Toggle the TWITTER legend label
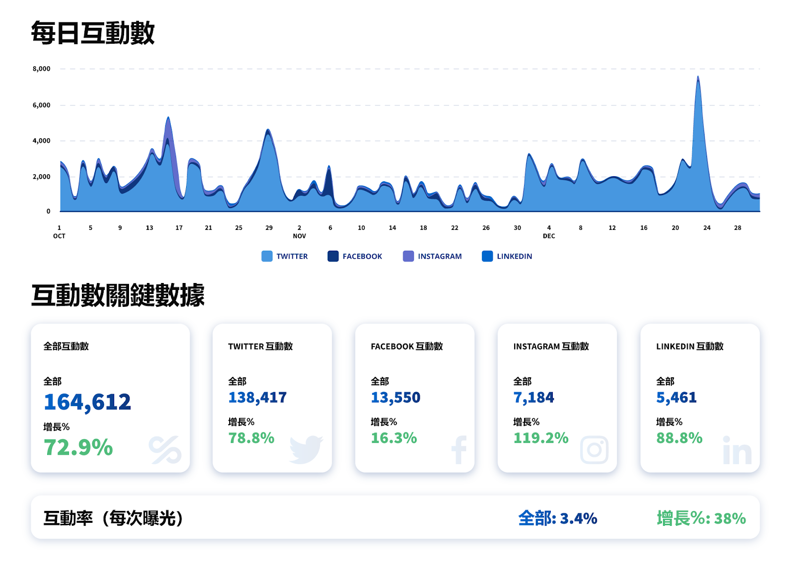This screenshot has width=794, height=563. point(292,256)
